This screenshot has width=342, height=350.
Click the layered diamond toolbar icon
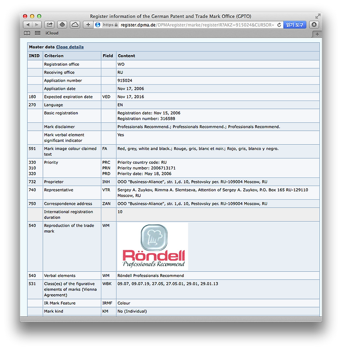tap(62, 25)
